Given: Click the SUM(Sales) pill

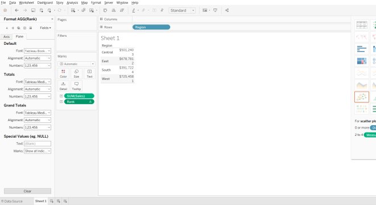Looking at the screenshot, I should [x=79, y=96].
